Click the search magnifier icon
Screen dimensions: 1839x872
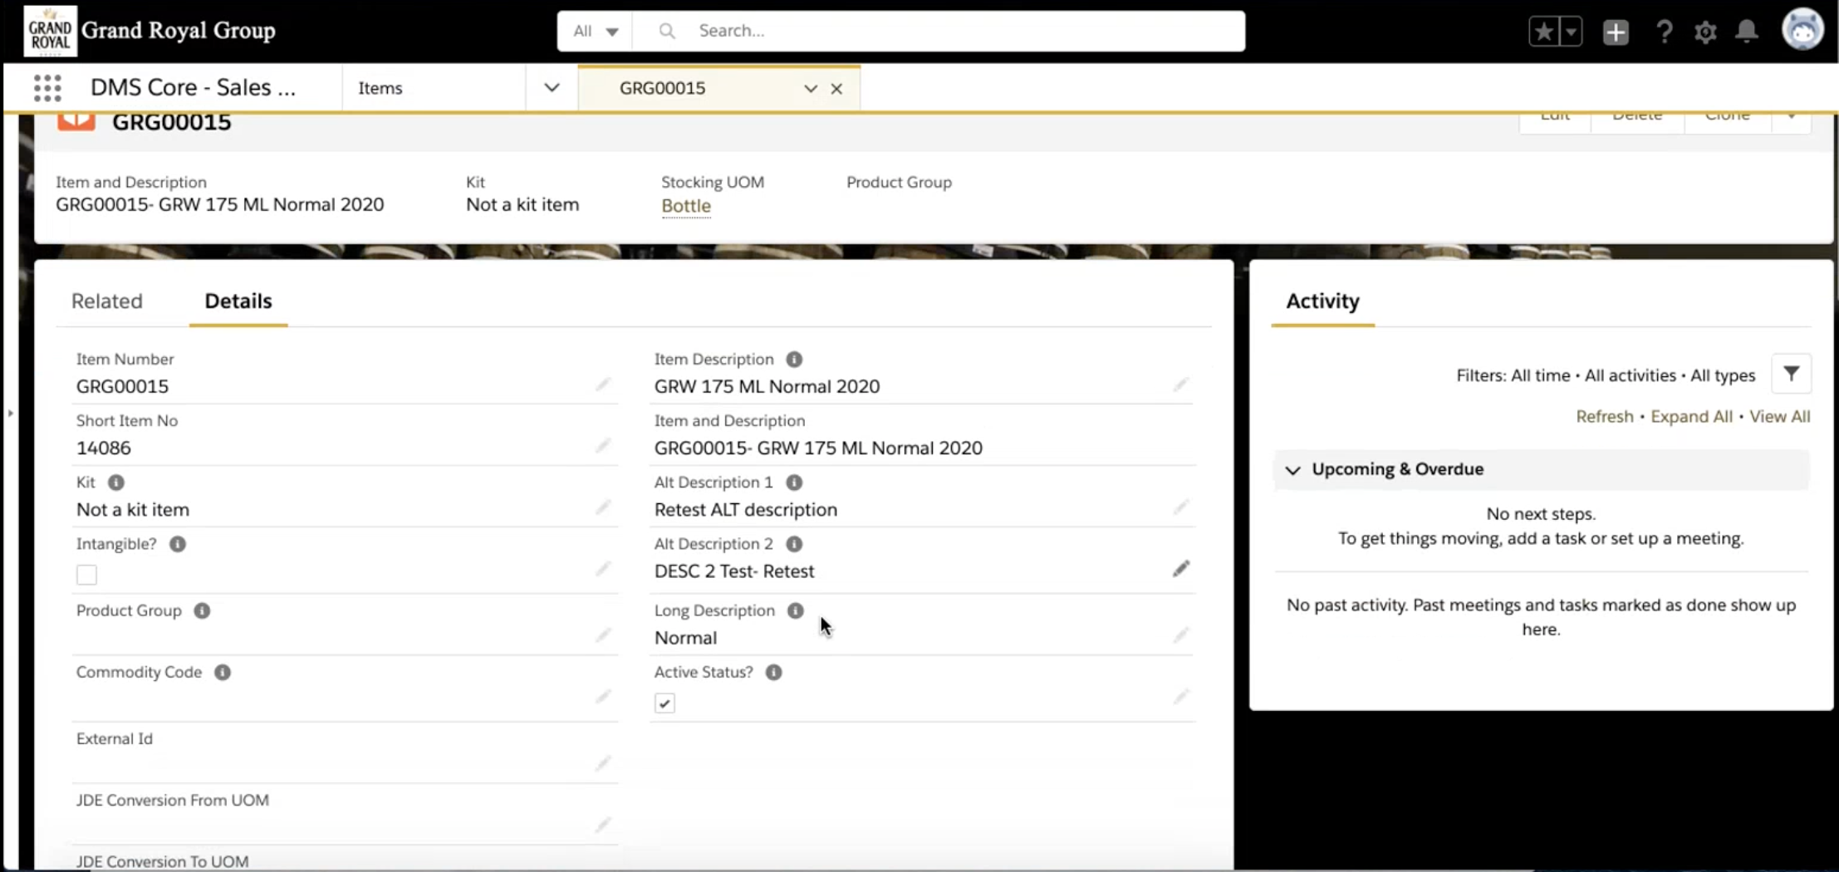(x=666, y=31)
